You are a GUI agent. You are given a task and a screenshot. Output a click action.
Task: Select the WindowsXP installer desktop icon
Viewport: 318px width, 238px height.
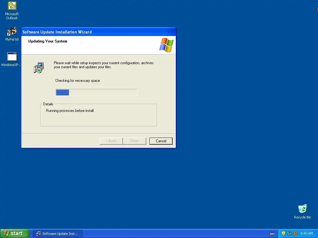(11, 59)
